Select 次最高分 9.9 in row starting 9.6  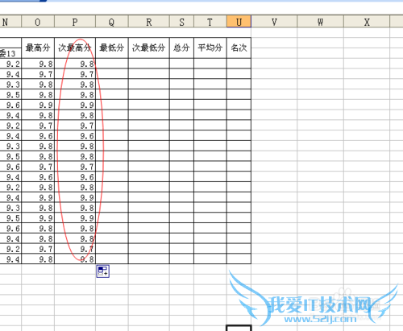pos(75,105)
